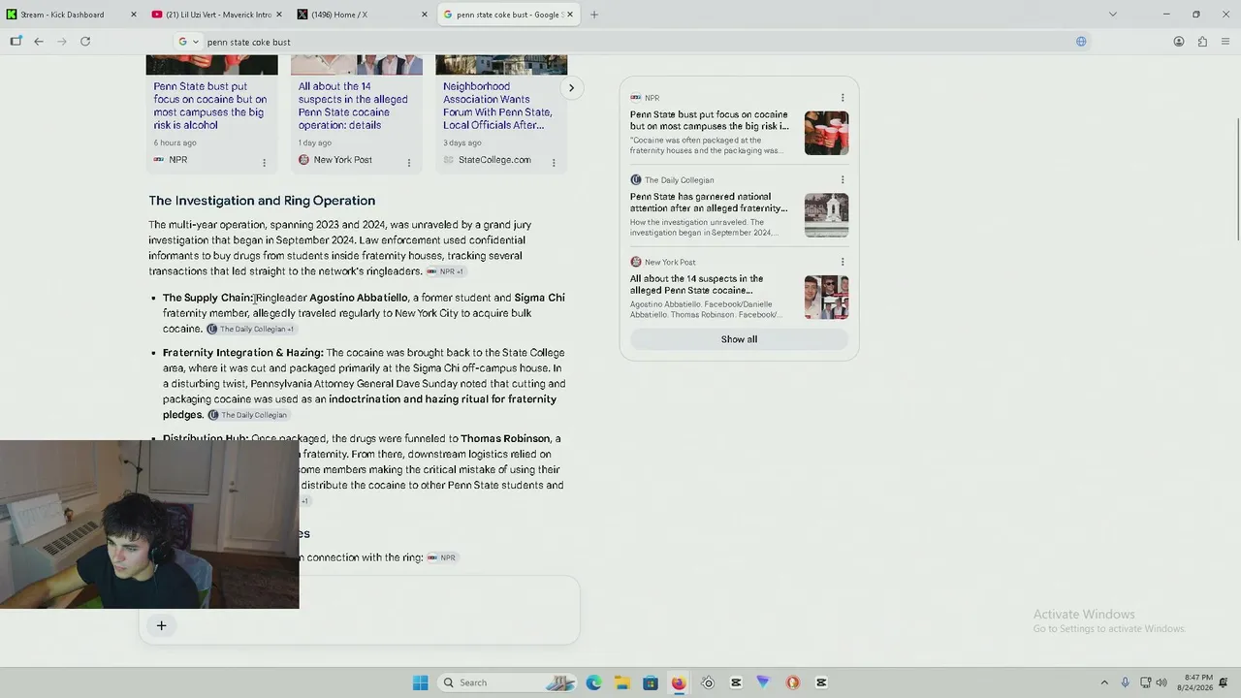Click the plus button in the follow-up box

162,625
